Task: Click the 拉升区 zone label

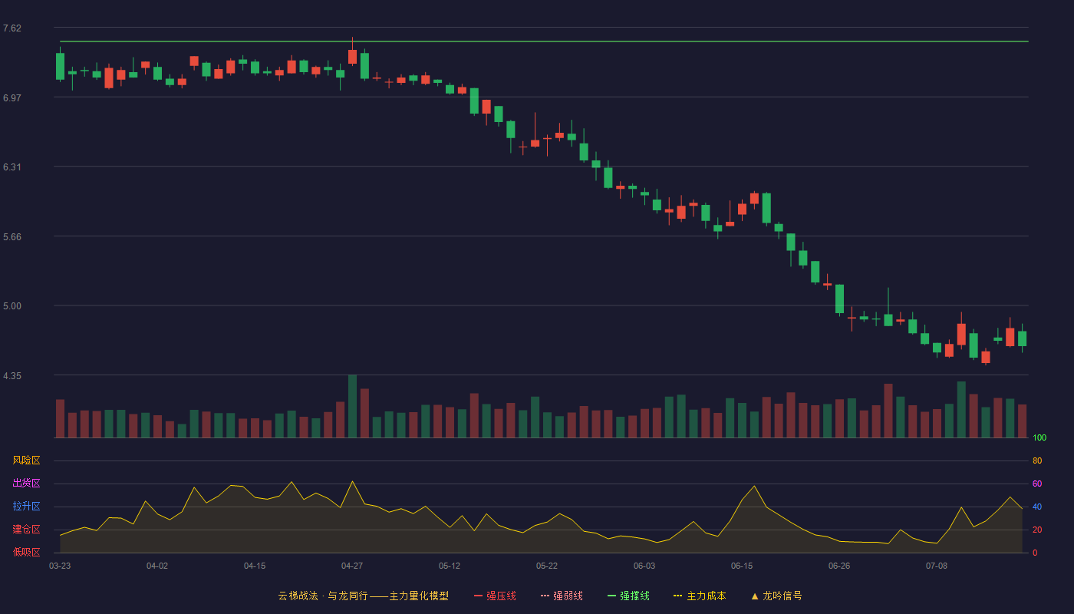Action: tap(26, 507)
